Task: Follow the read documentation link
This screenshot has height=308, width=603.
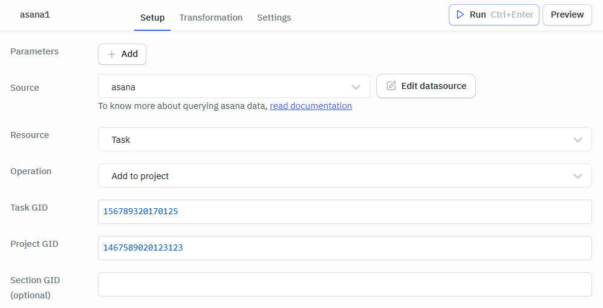Action: (x=311, y=106)
